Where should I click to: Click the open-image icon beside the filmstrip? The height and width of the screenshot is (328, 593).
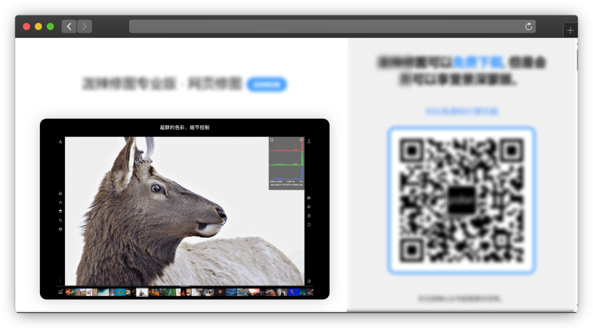60,292
